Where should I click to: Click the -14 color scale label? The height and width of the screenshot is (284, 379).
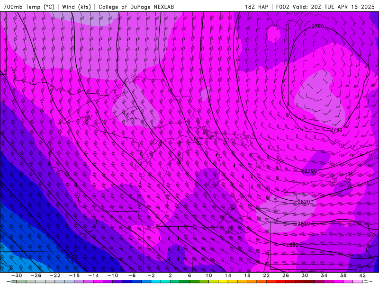[93, 275]
